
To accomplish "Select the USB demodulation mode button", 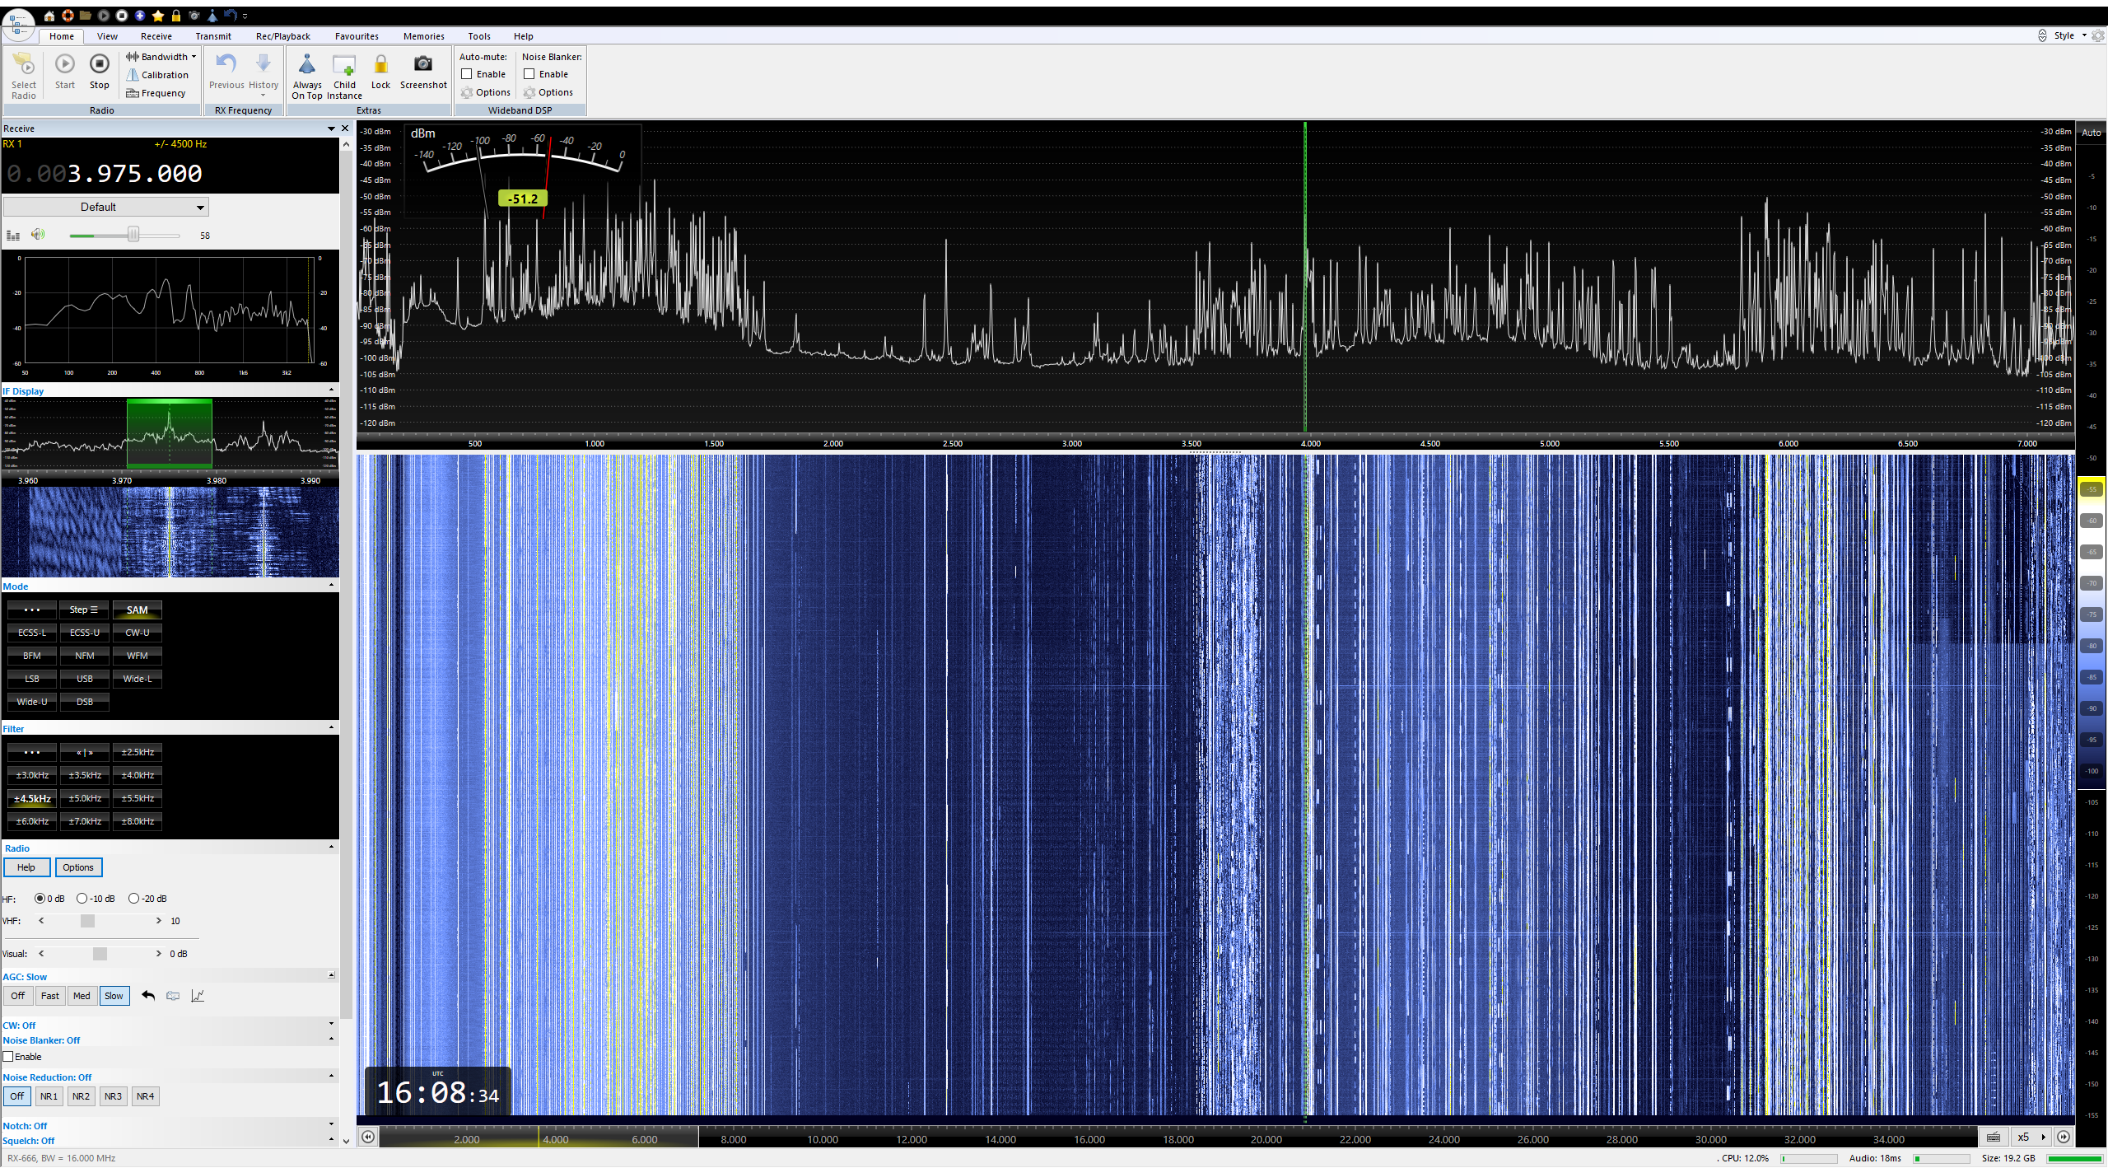I will click(x=85, y=679).
